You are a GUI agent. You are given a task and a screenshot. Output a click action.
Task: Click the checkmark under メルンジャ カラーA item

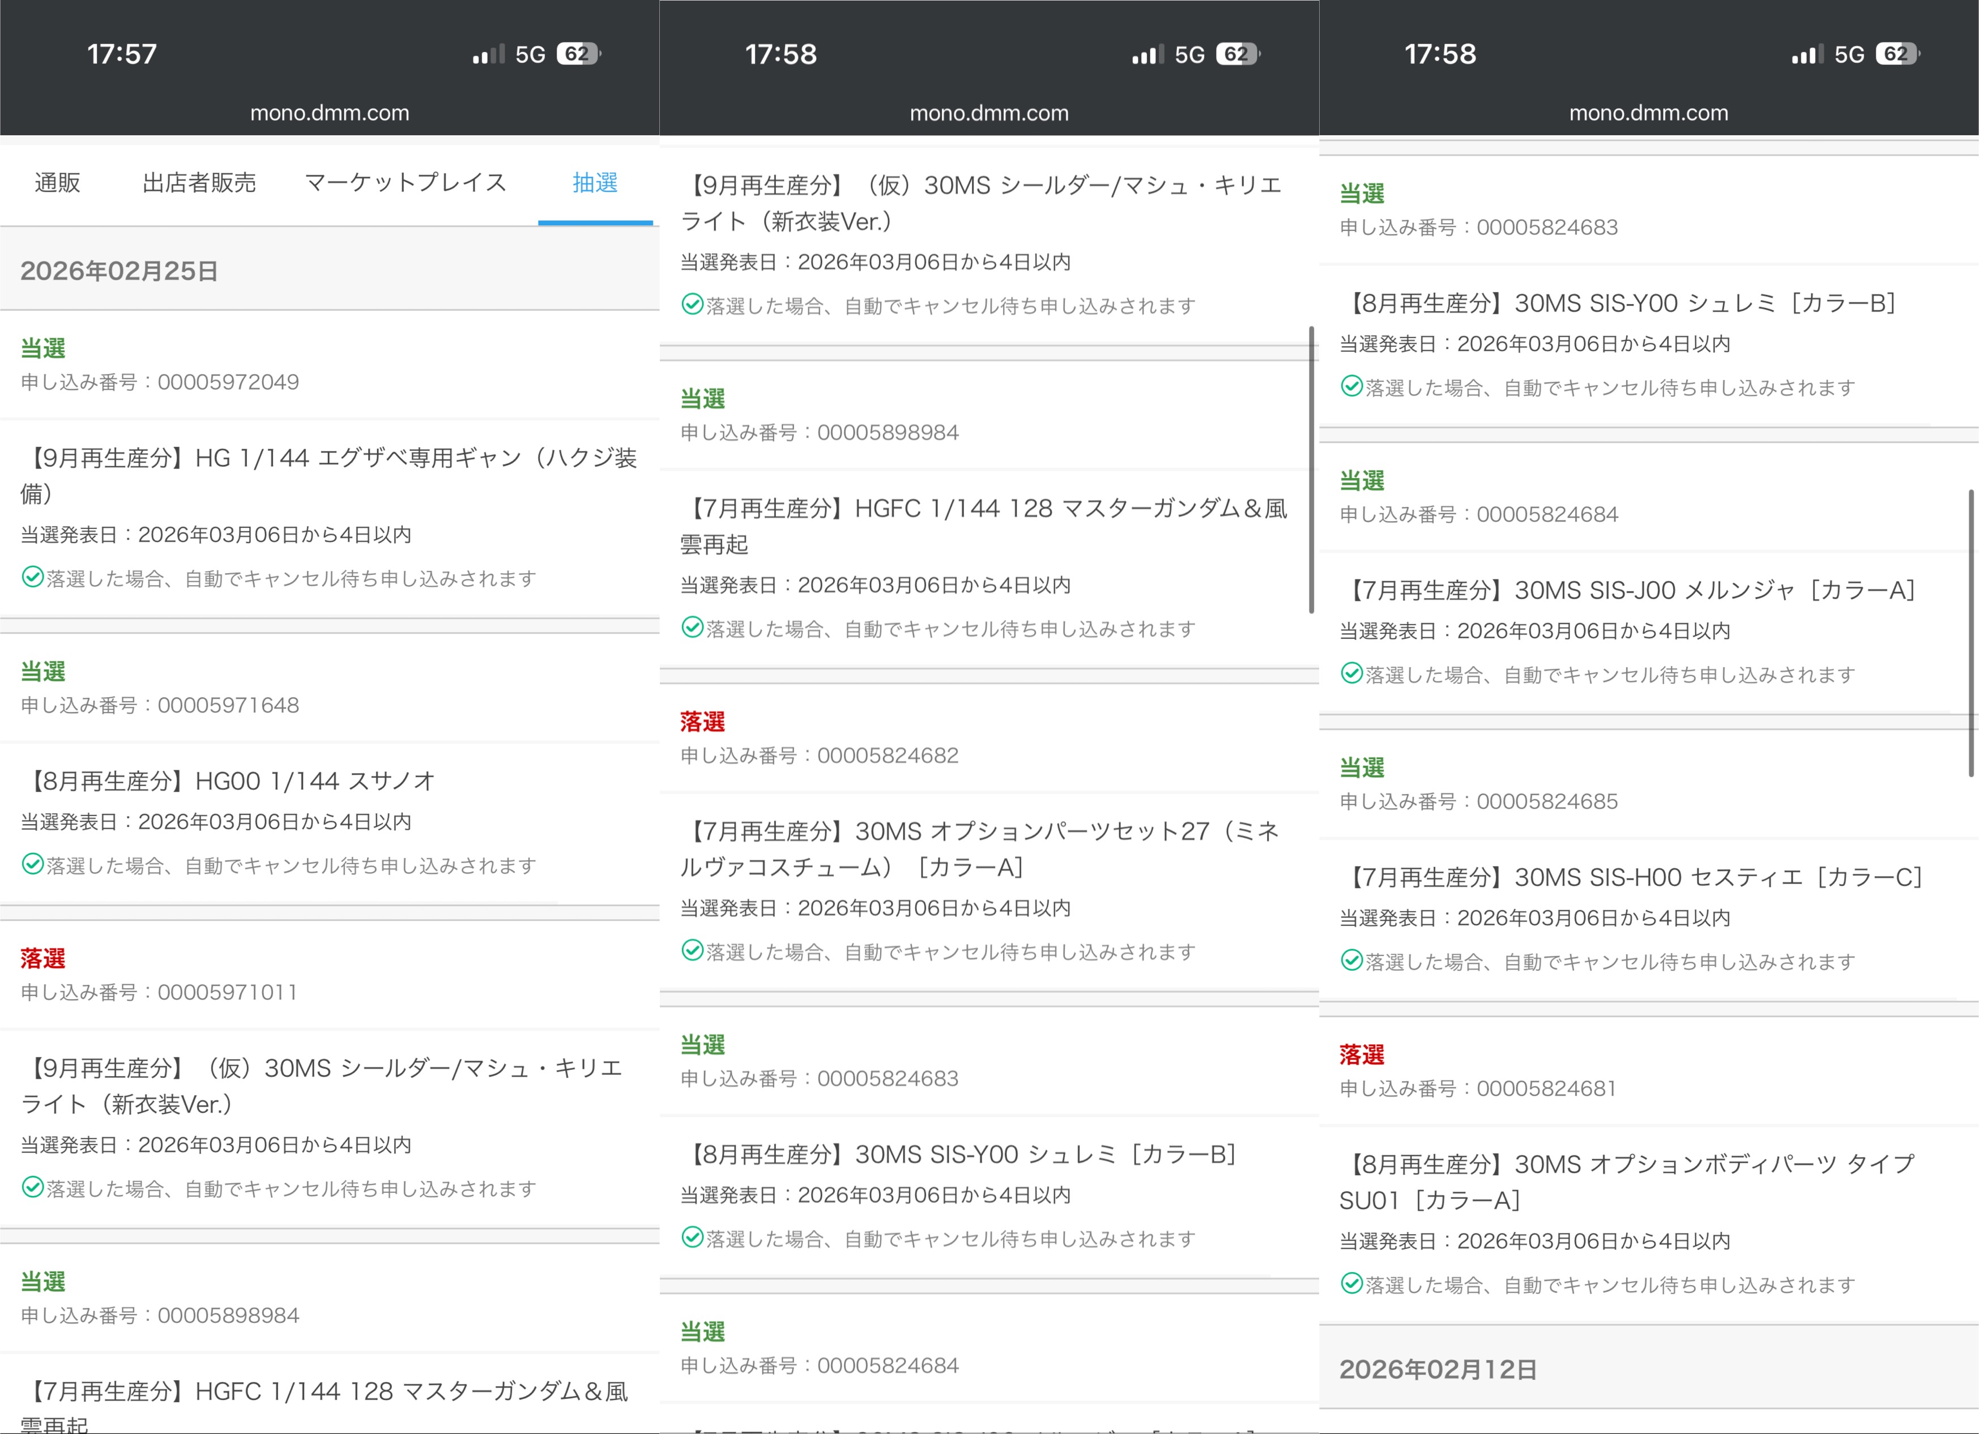1351,673
